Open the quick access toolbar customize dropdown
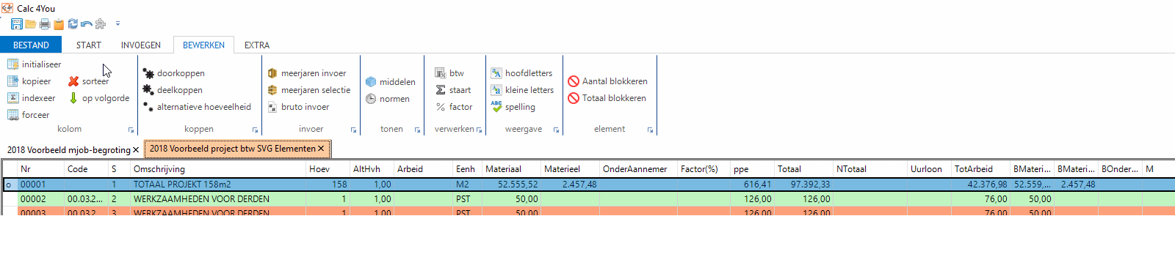The width and height of the screenshot is (1175, 268). coord(117,24)
